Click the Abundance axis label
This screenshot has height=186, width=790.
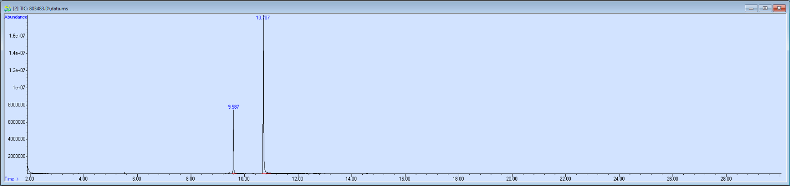tap(16, 17)
